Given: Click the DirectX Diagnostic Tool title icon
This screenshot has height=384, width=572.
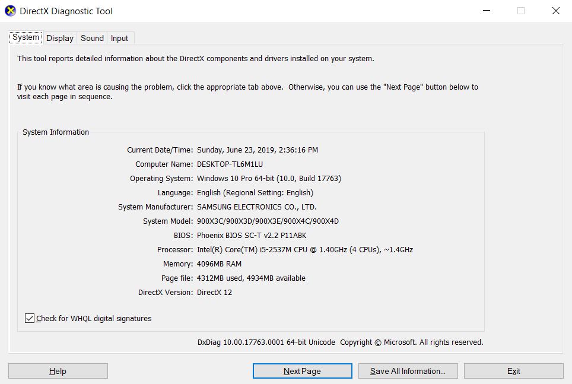Looking at the screenshot, I should (10, 11).
